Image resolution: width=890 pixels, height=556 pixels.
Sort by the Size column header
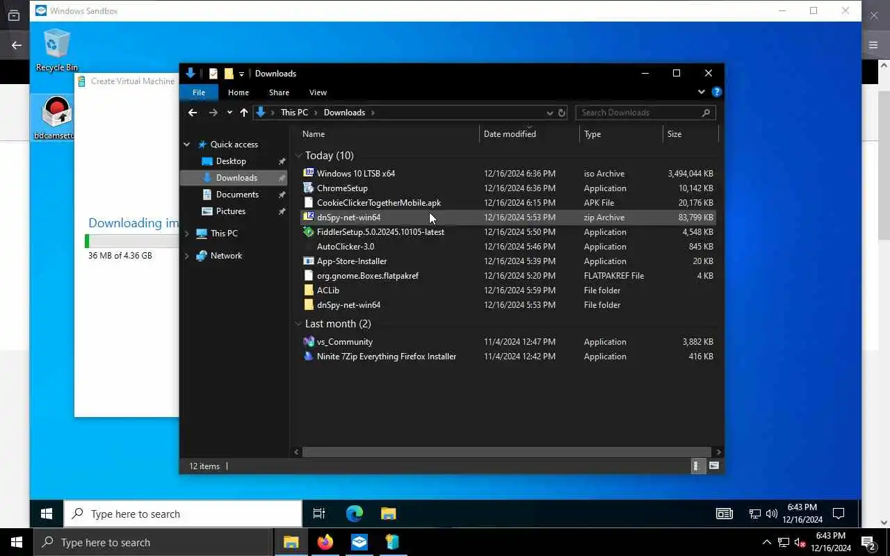click(x=690, y=134)
